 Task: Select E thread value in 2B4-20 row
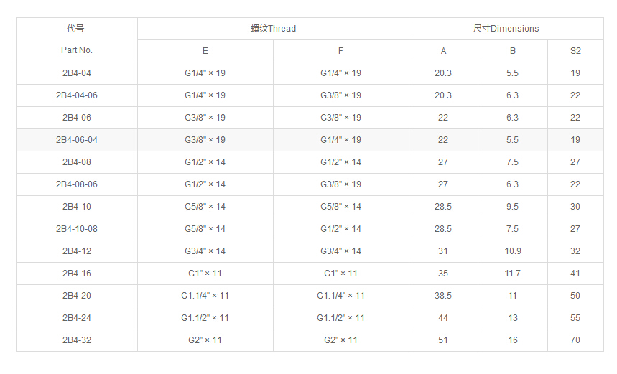tap(205, 296)
